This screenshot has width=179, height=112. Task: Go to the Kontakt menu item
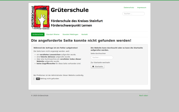[x=84, y=34]
